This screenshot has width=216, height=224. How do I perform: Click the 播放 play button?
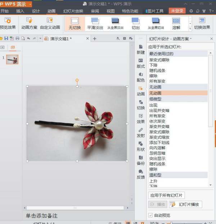coord(157,205)
